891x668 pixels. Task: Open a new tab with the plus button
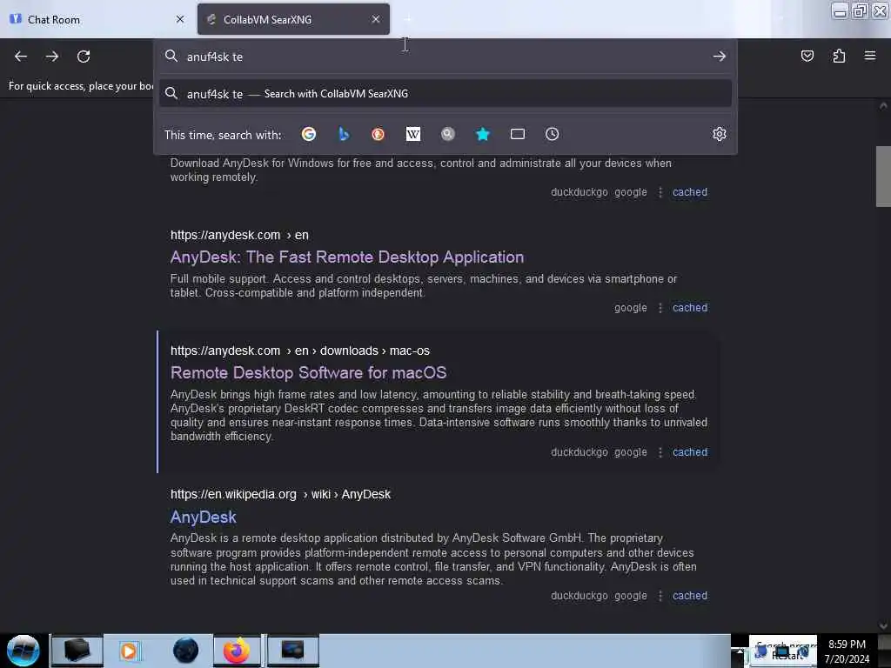pyautogui.click(x=407, y=19)
